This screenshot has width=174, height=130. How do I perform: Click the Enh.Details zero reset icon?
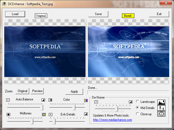[x=50, y=114]
